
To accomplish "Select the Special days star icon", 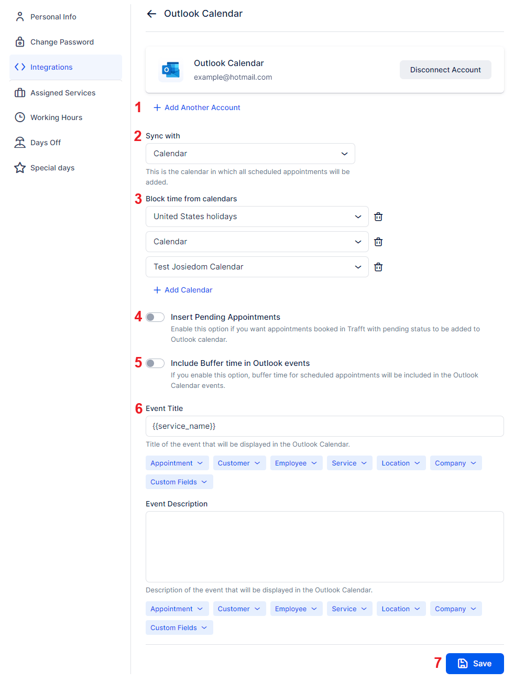I will coord(19,167).
